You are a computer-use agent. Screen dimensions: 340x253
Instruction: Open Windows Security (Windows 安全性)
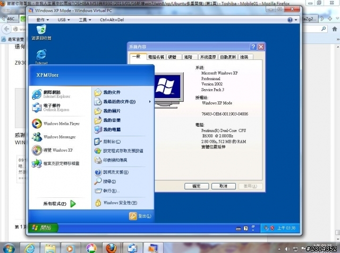coord(116,203)
